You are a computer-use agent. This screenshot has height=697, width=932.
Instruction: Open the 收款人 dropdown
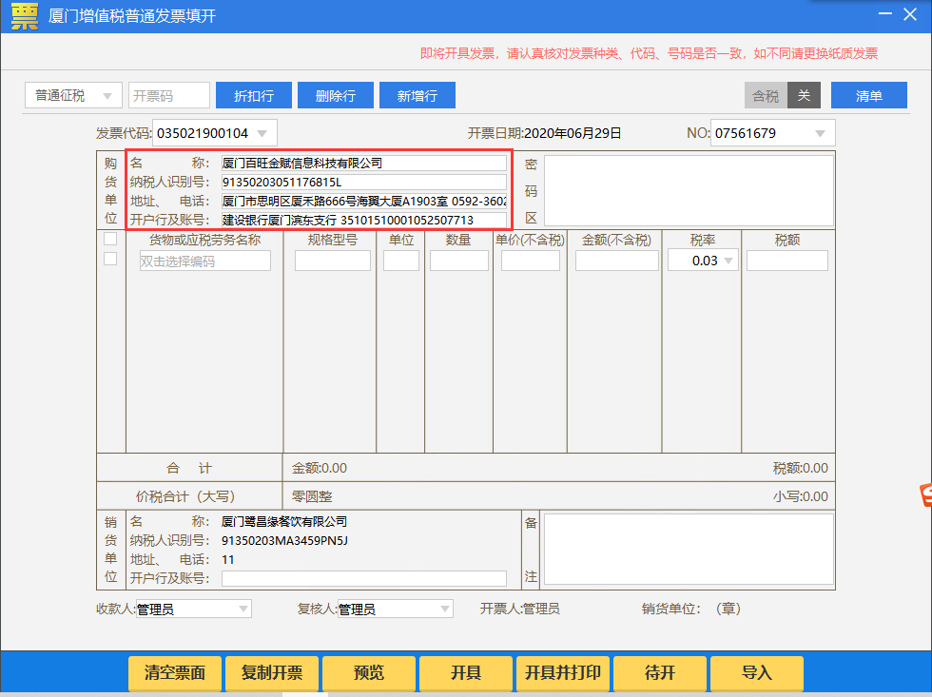pos(194,609)
